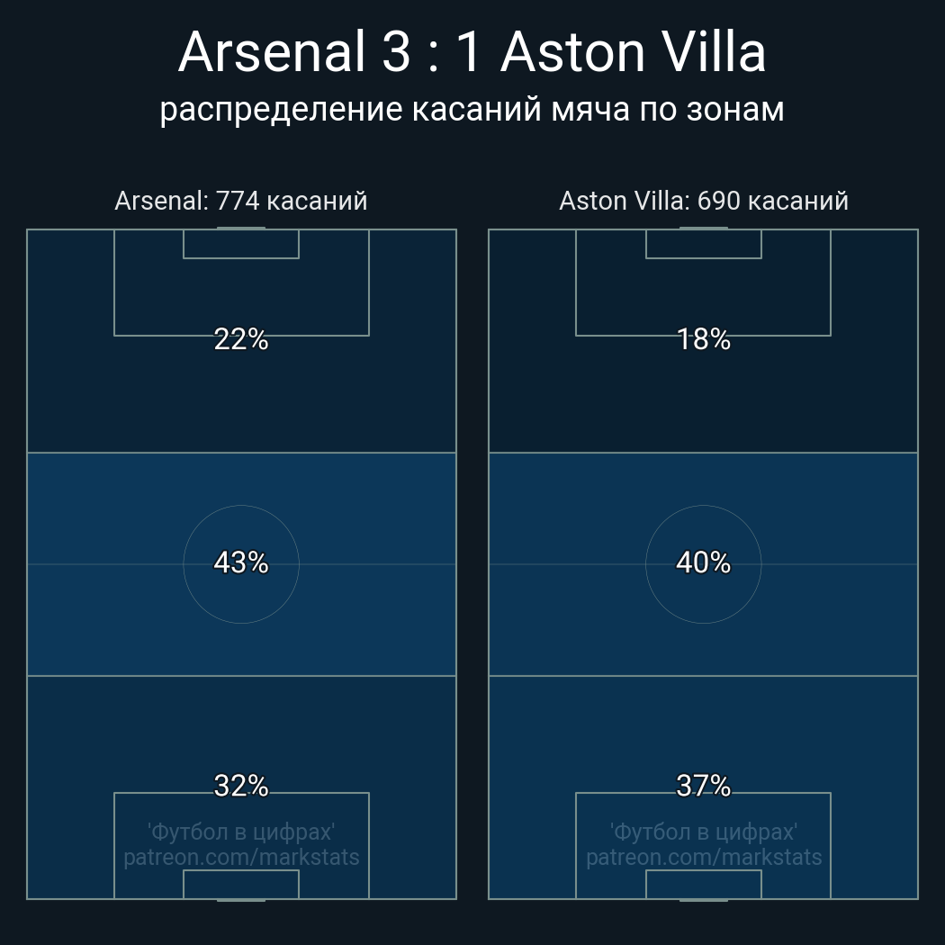Click 'Футбол в цифрах' watermark on Aston Villa pitch
This screenshot has width=945, height=945.
click(703, 832)
